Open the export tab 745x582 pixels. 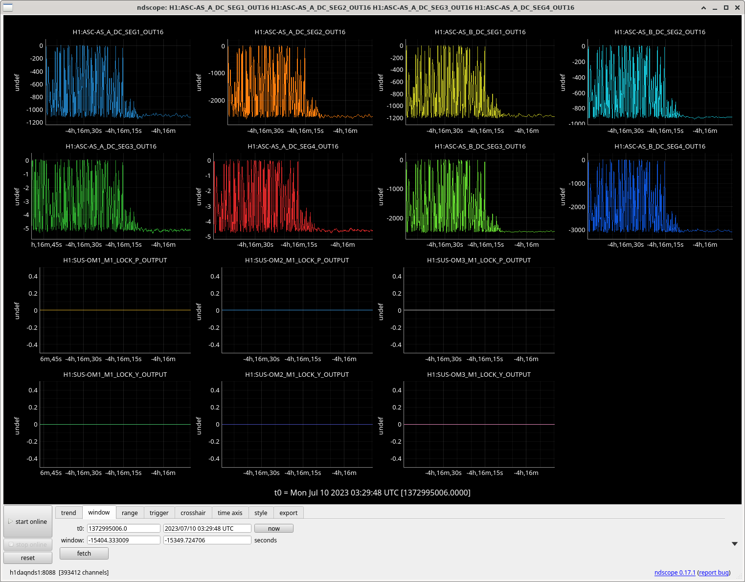pos(288,513)
